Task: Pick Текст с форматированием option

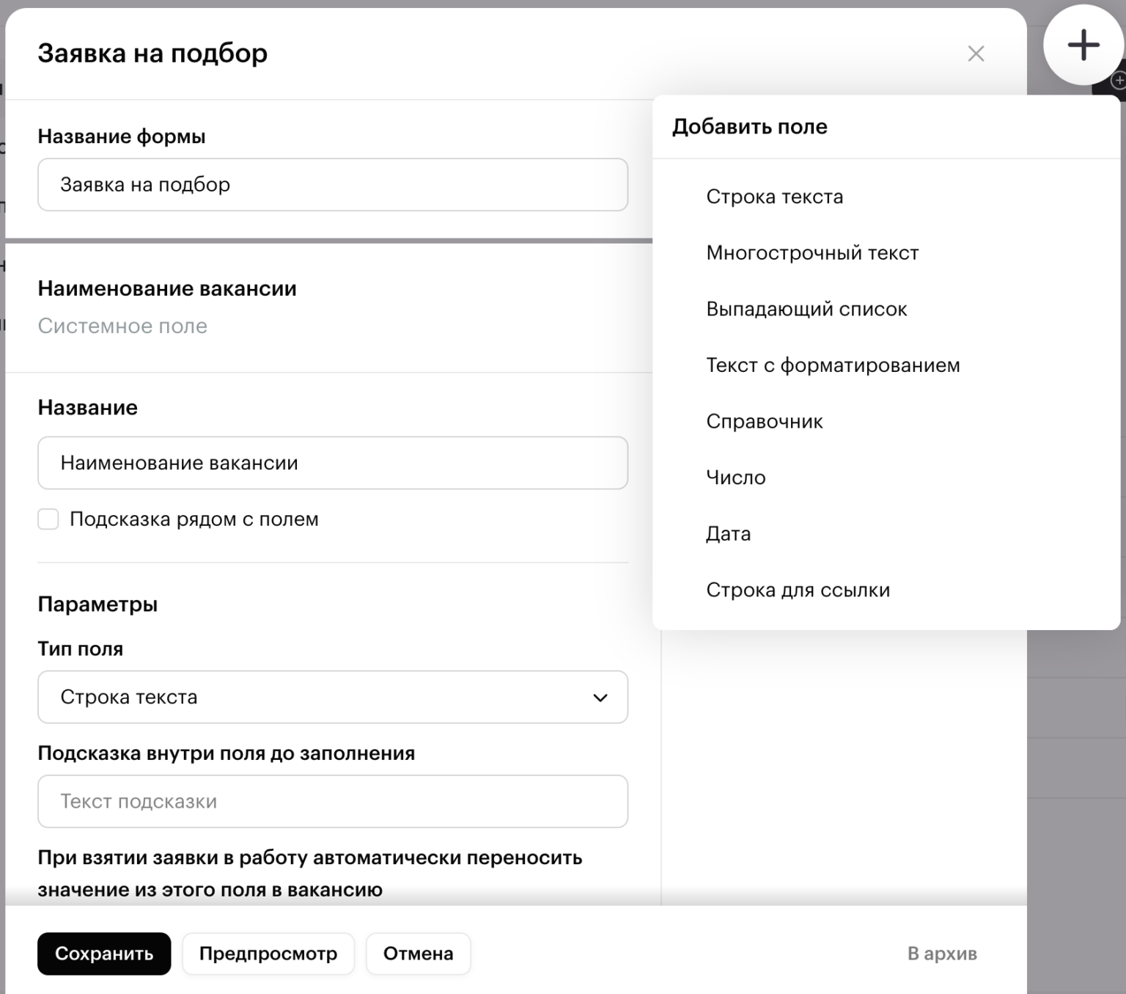Action: [x=832, y=365]
